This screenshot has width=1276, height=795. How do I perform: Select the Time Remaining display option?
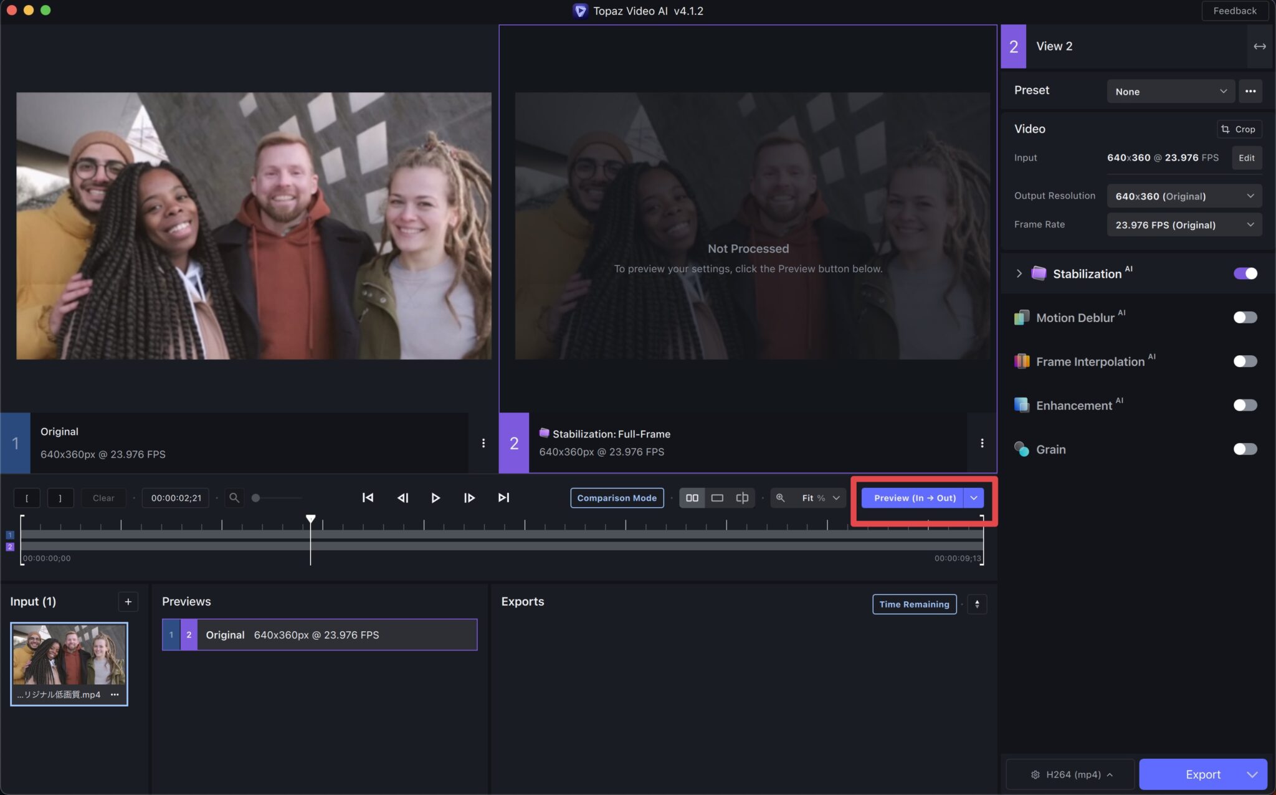click(913, 604)
